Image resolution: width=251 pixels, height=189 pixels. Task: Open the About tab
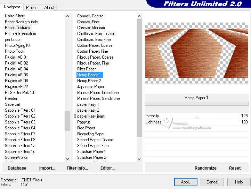click(49, 8)
